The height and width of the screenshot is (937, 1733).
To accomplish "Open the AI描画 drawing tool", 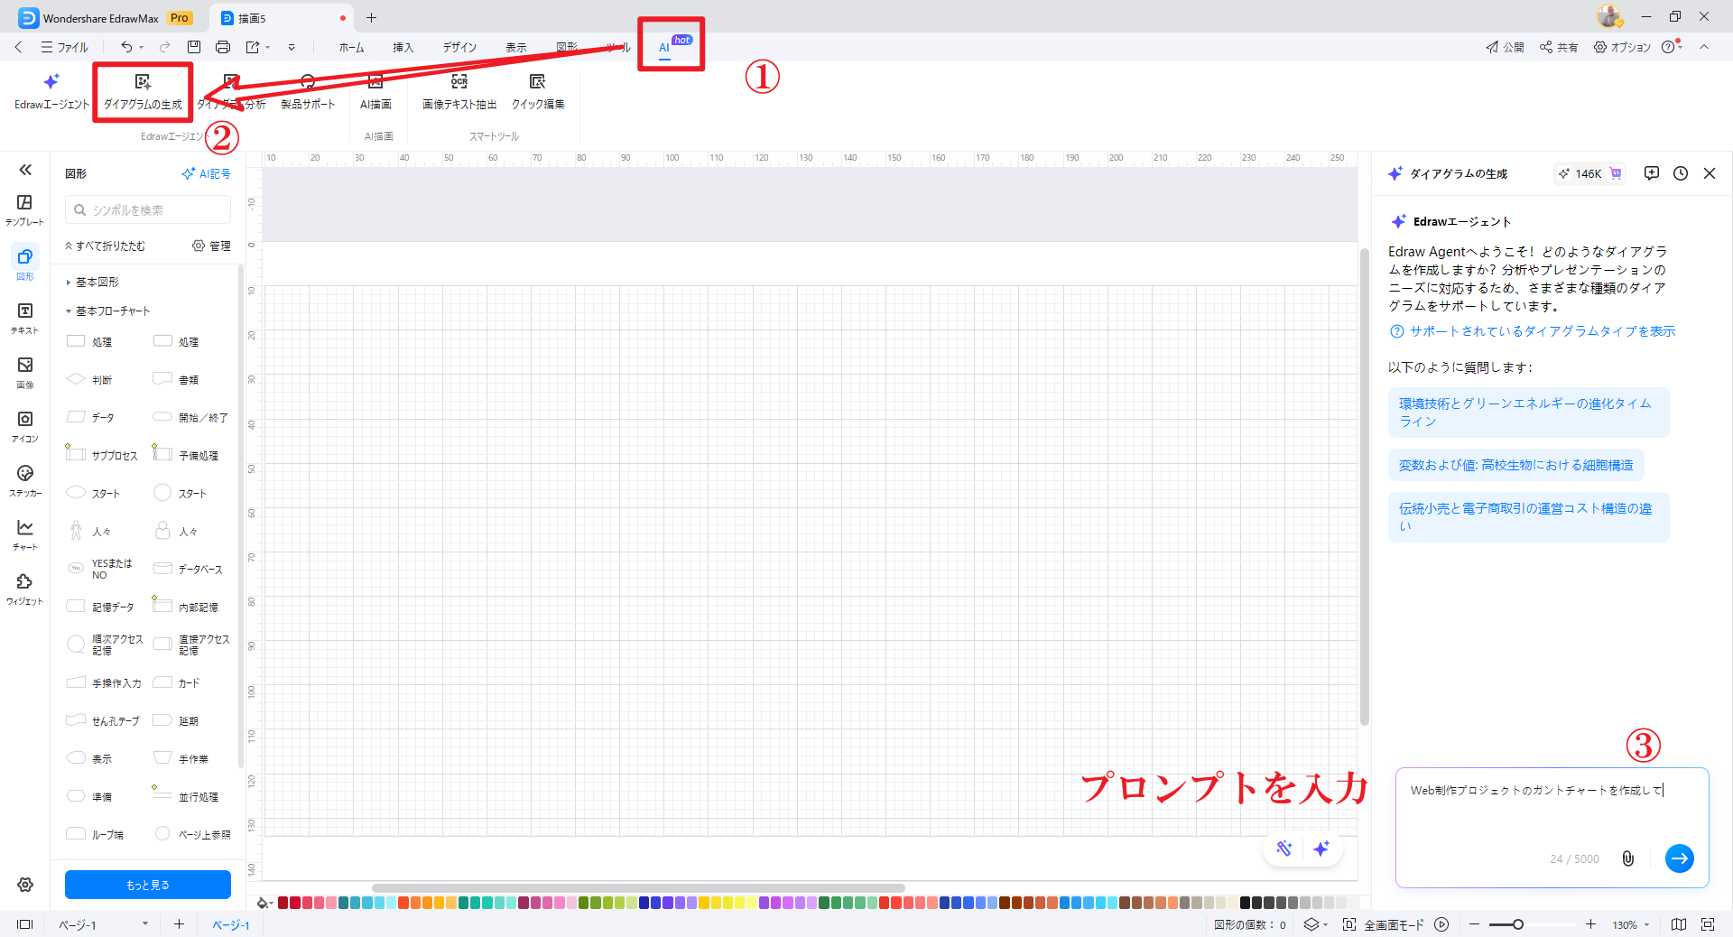I will coord(376,90).
